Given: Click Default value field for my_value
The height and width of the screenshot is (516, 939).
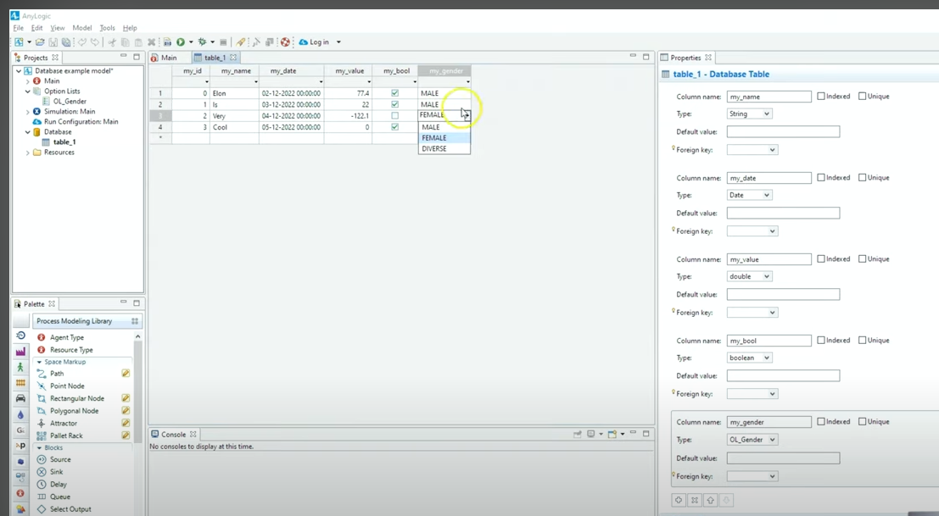Looking at the screenshot, I should point(783,295).
